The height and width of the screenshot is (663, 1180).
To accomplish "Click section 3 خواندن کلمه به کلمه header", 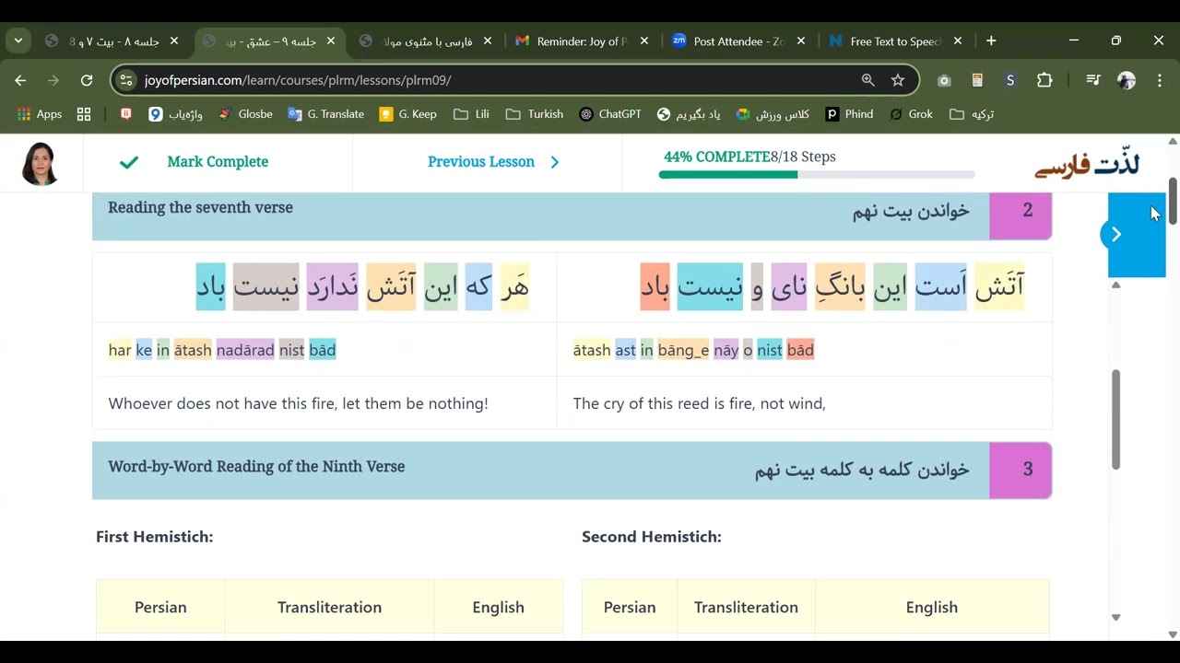I will click(x=572, y=470).
